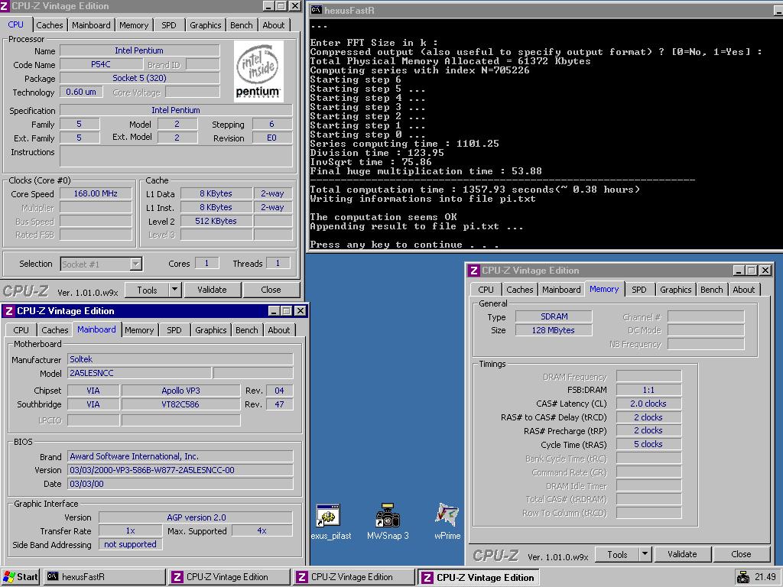
Task: Click the motherboard Model 2A5LESNCC field
Action: coord(139,373)
